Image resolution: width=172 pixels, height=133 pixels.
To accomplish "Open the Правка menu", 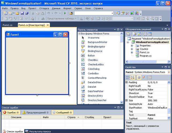I will 14,8.
